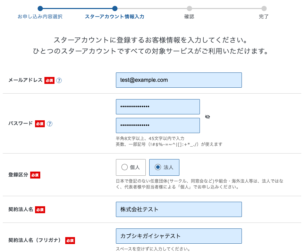Click the 契約法人名 field with 株式会社テスト

[x=179, y=209]
